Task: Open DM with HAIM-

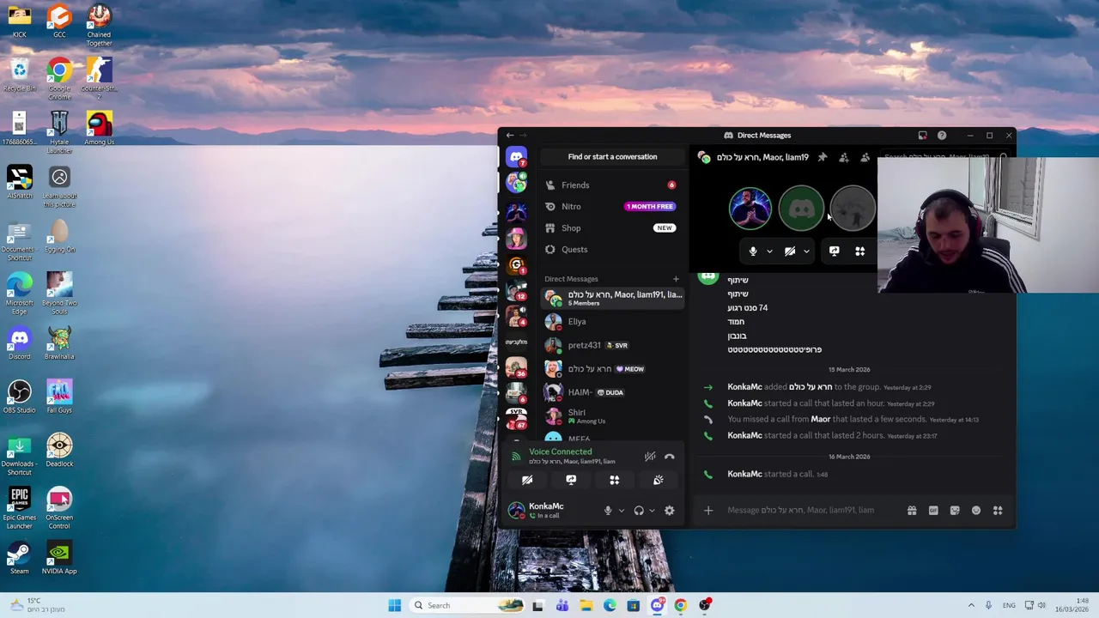Action: pyautogui.click(x=612, y=392)
